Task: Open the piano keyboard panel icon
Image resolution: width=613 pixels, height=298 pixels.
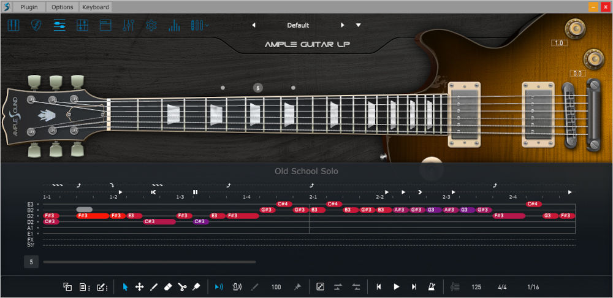Action: (x=13, y=25)
